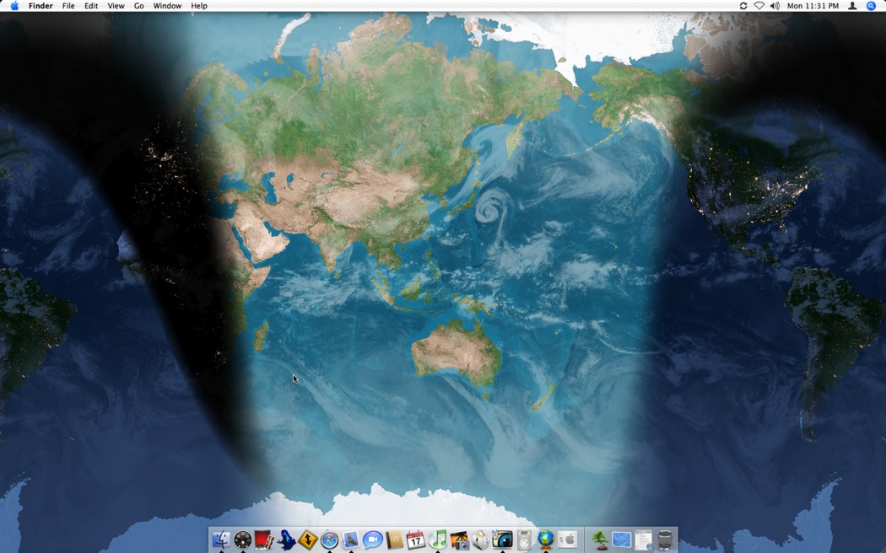
Task: Open the blue eye camera app in Dock
Action: tap(502, 540)
